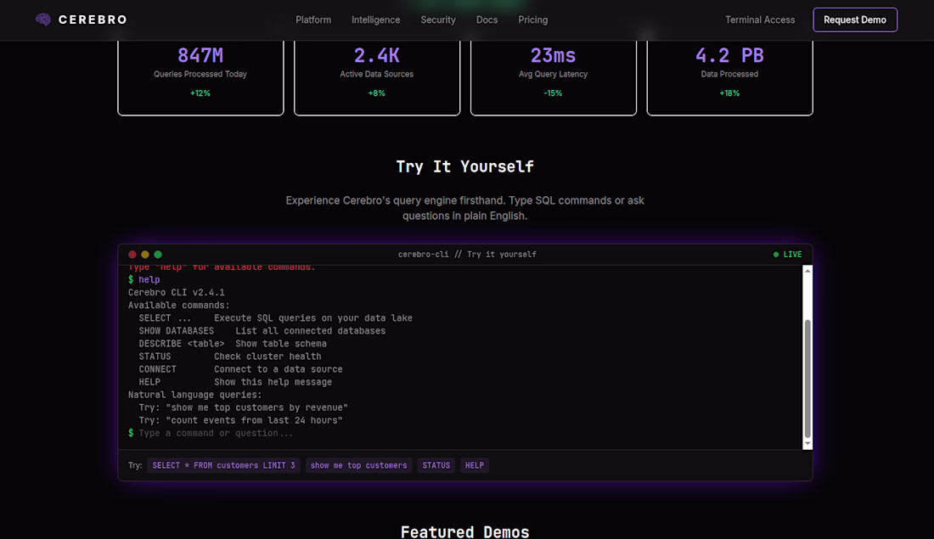Click the Cerebro CLI v2.4.1 line

click(177, 293)
